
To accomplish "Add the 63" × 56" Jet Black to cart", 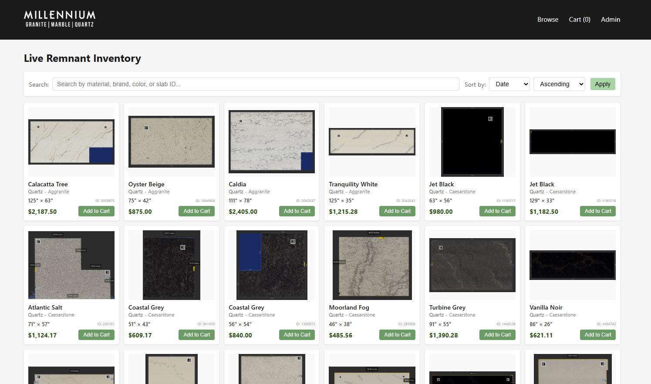I will click(497, 211).
